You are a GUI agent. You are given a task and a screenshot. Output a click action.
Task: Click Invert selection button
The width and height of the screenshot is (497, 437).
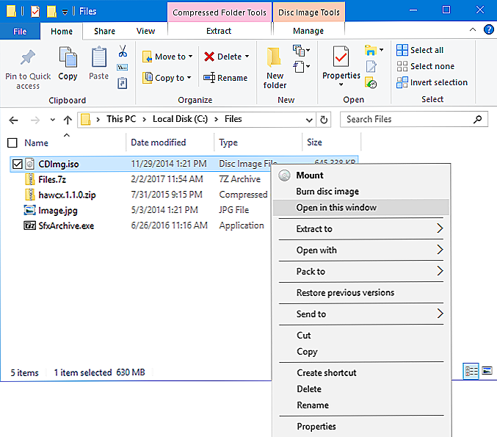click(x=432, y=82)
